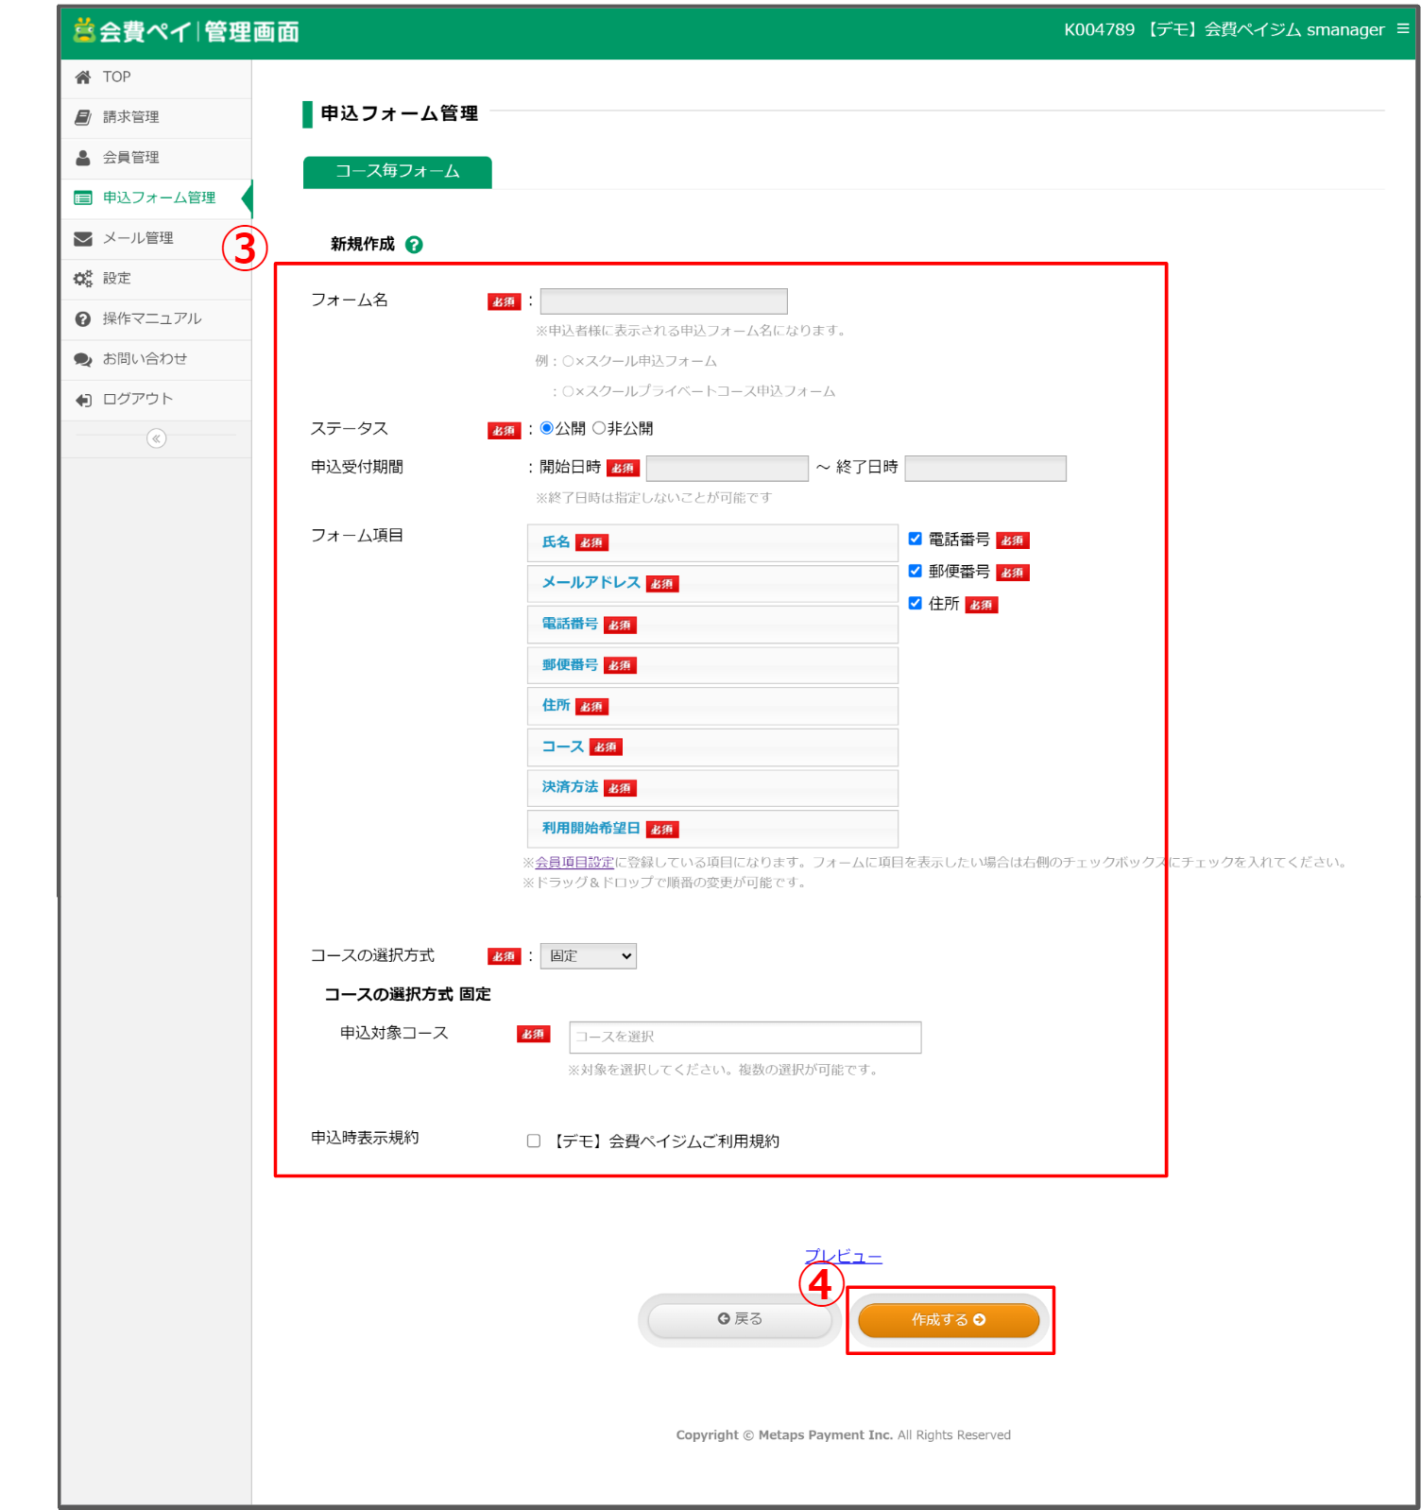Click the 会費ペイ logo icon
This screenshot has height=1510, width=1421.
pyautogui.click(x=84, y=30)
